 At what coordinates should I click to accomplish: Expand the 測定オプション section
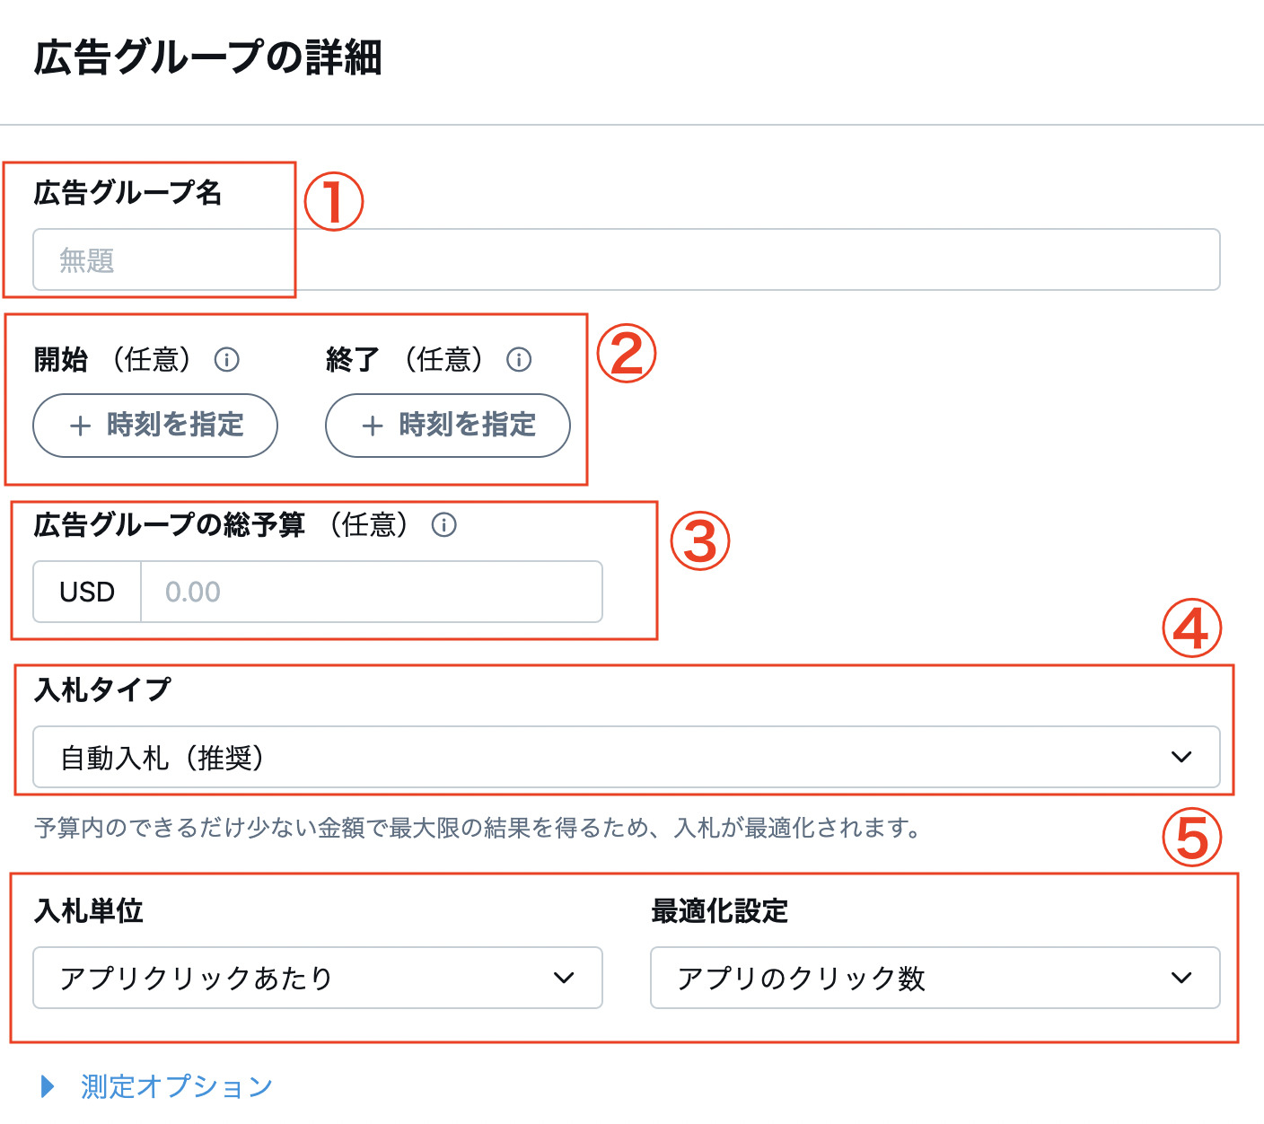175,1086
